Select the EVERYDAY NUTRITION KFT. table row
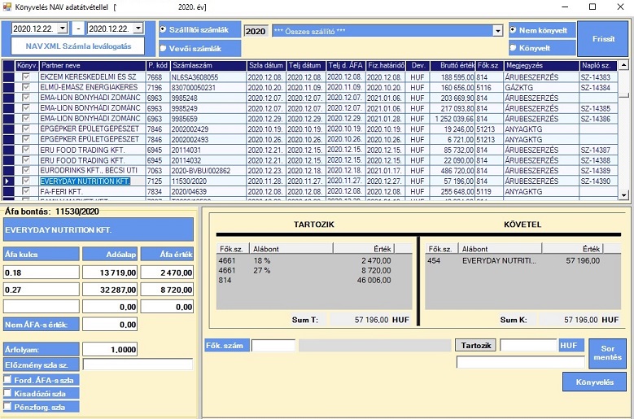 pyautogui.click(x=85, y=181)
